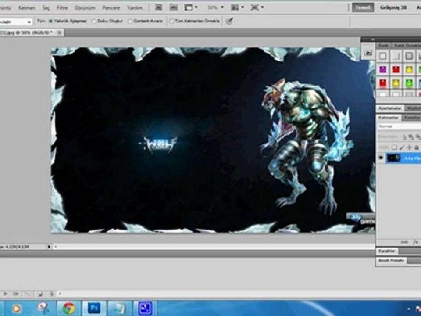
Task: Toggle lock all padlock icon
Action: coord(417,147)
